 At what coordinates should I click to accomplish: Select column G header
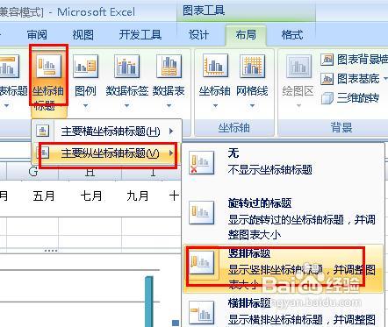pos(32,172)
